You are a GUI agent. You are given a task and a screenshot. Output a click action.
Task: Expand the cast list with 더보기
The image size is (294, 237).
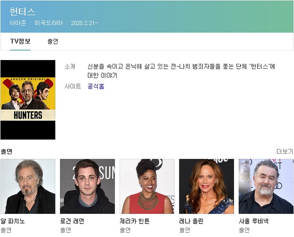[x=284, y=151]
